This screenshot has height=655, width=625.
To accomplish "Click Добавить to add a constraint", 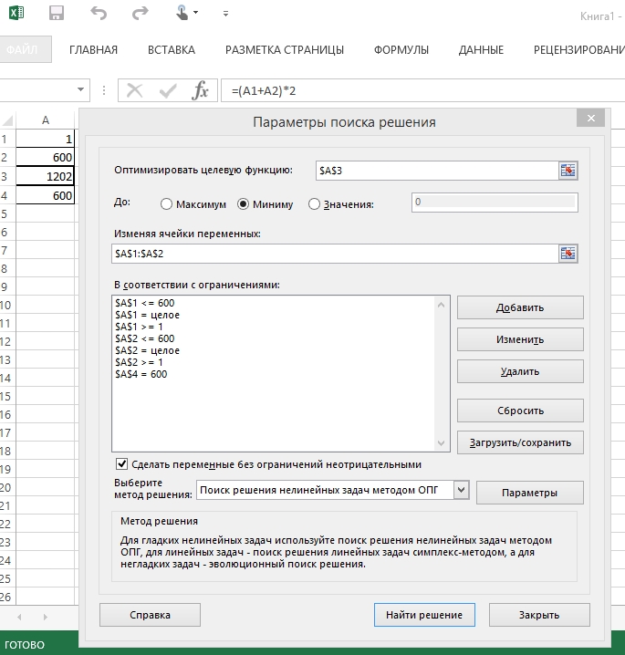I will click(x=520, y=307).
